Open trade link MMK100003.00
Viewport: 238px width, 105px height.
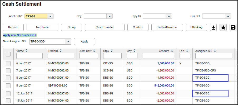pyautogui.click(x=58, y=64)
